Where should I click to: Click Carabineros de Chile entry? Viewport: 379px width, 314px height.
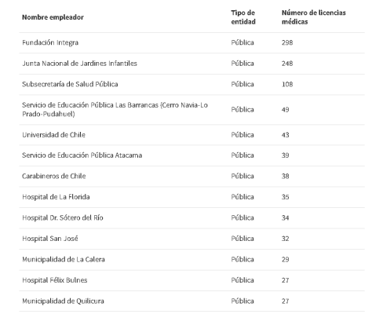(x=54, y=176)
